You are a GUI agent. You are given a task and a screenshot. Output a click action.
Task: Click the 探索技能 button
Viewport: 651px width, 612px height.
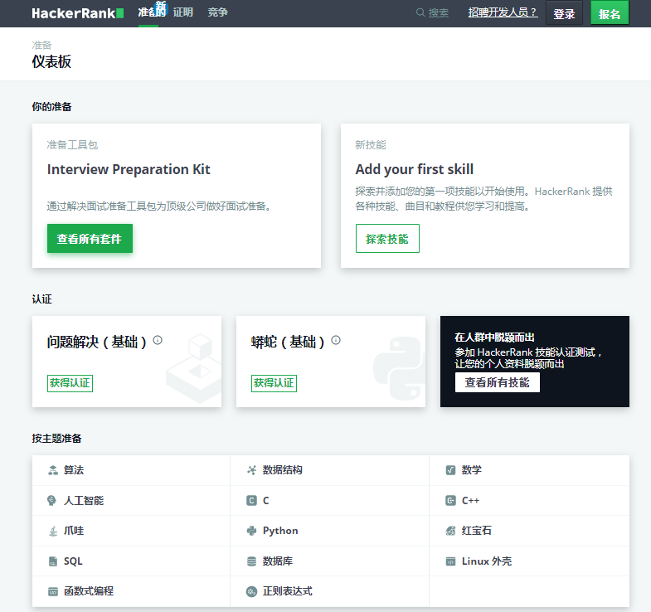point(387,239)
